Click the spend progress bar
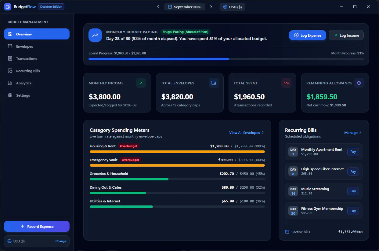Viewport: 379px width, 251px height. click(x=226, y=59)
